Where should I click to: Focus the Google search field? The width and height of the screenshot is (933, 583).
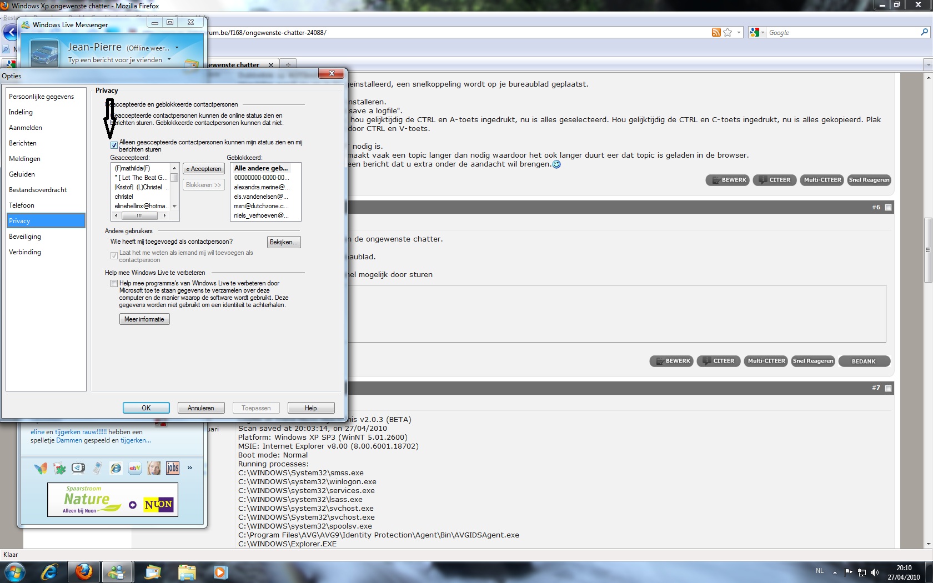click(842, 33)
